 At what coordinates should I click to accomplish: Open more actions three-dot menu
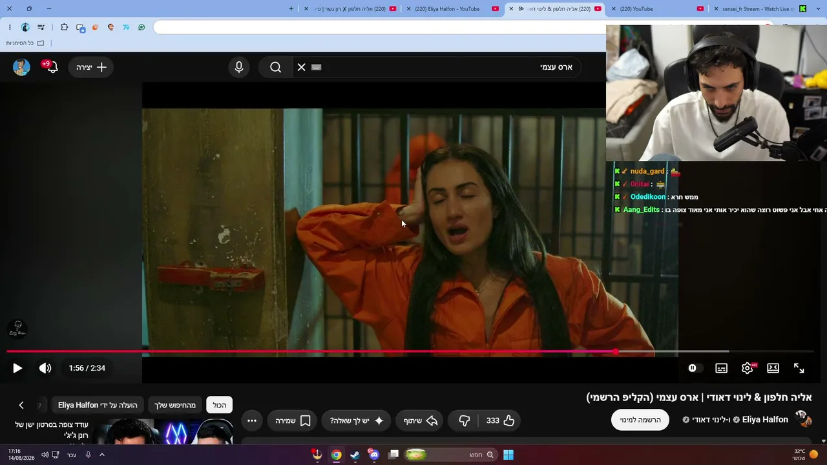click(252, 420)
